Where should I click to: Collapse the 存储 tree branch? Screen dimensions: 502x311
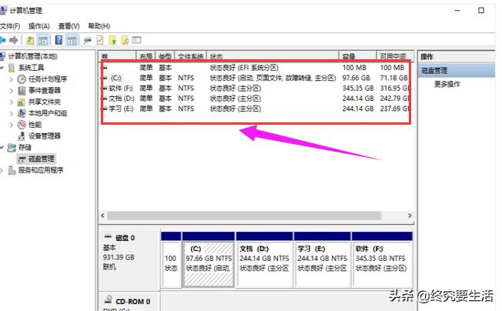click(2, 148)
